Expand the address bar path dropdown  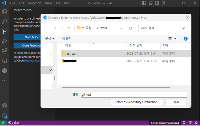(x=121, y=28)
